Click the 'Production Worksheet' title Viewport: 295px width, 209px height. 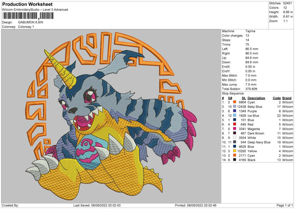28,4
